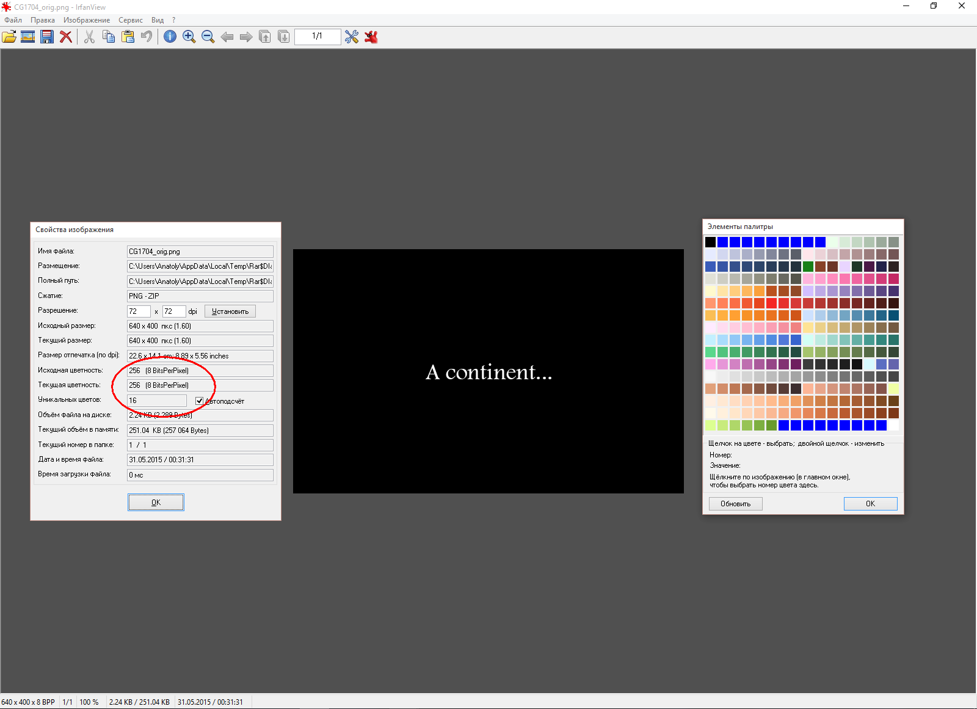Click the Время загрузки value 0 мс

(x=200, y=475)
